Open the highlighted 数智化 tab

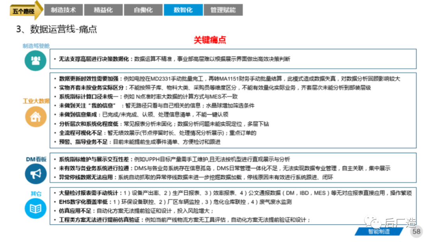click(183, 10)
